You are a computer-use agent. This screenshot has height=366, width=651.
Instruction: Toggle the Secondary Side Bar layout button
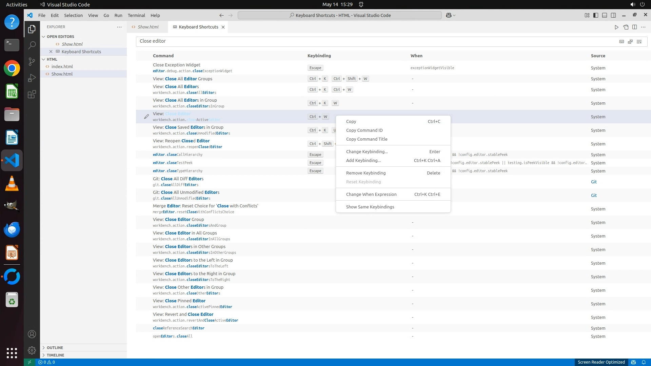click(x=613, y=15)
